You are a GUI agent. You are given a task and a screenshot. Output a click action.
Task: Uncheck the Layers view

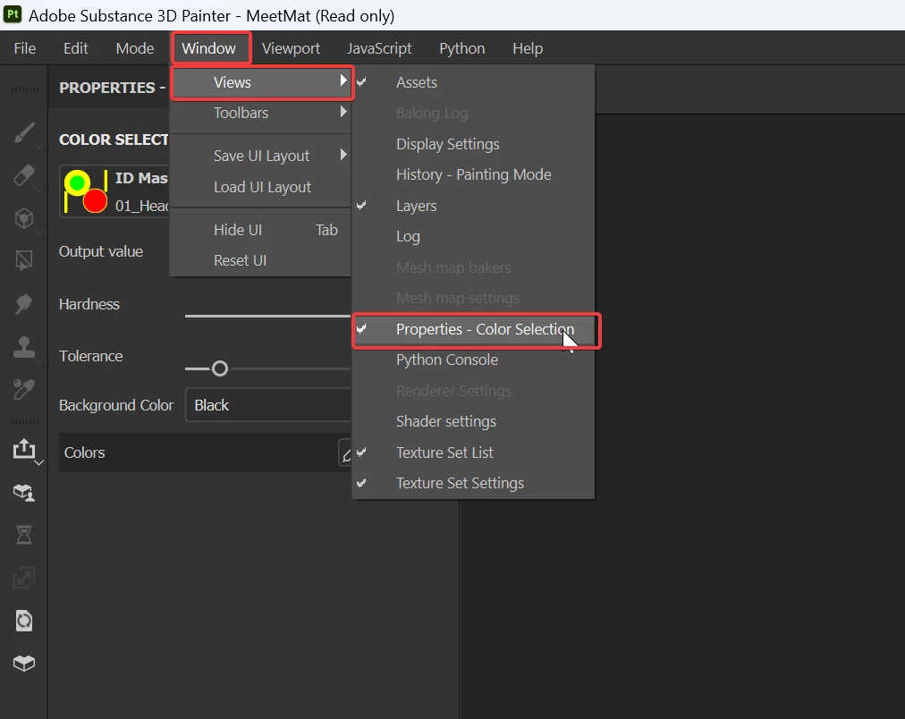coord(473,206)
